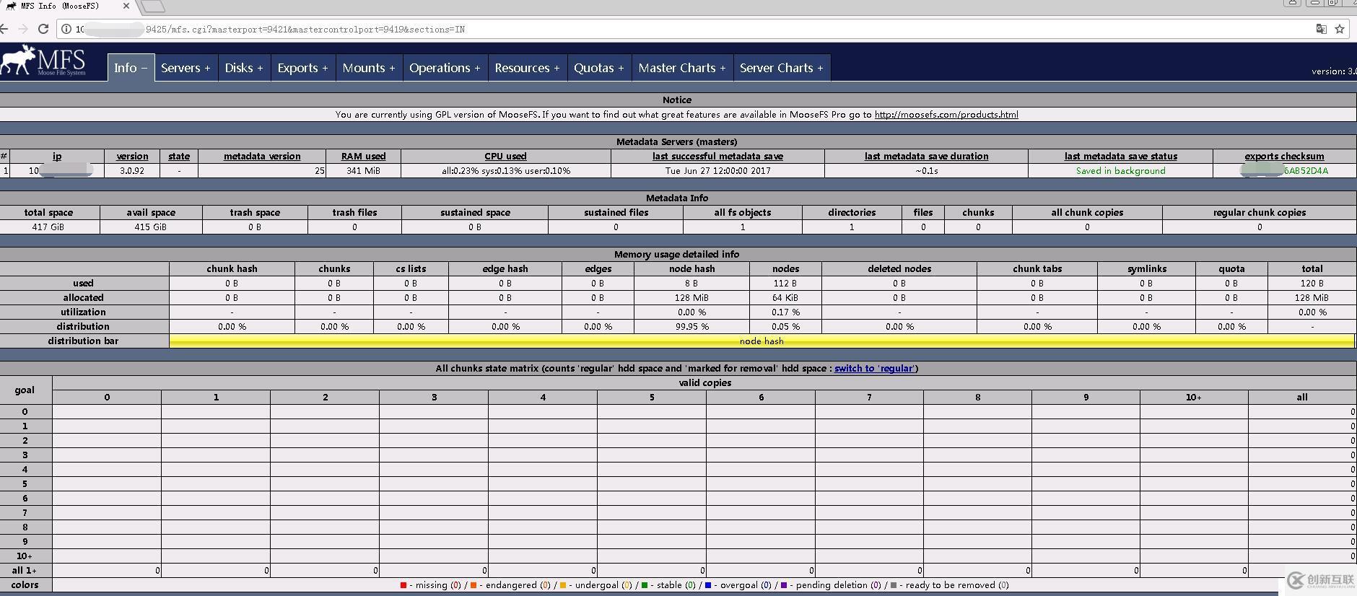Image resolution: width=1357 pixels, height=596 pixels.
Task: Open the moosefs.com products link
Action: tap(946, 115)
